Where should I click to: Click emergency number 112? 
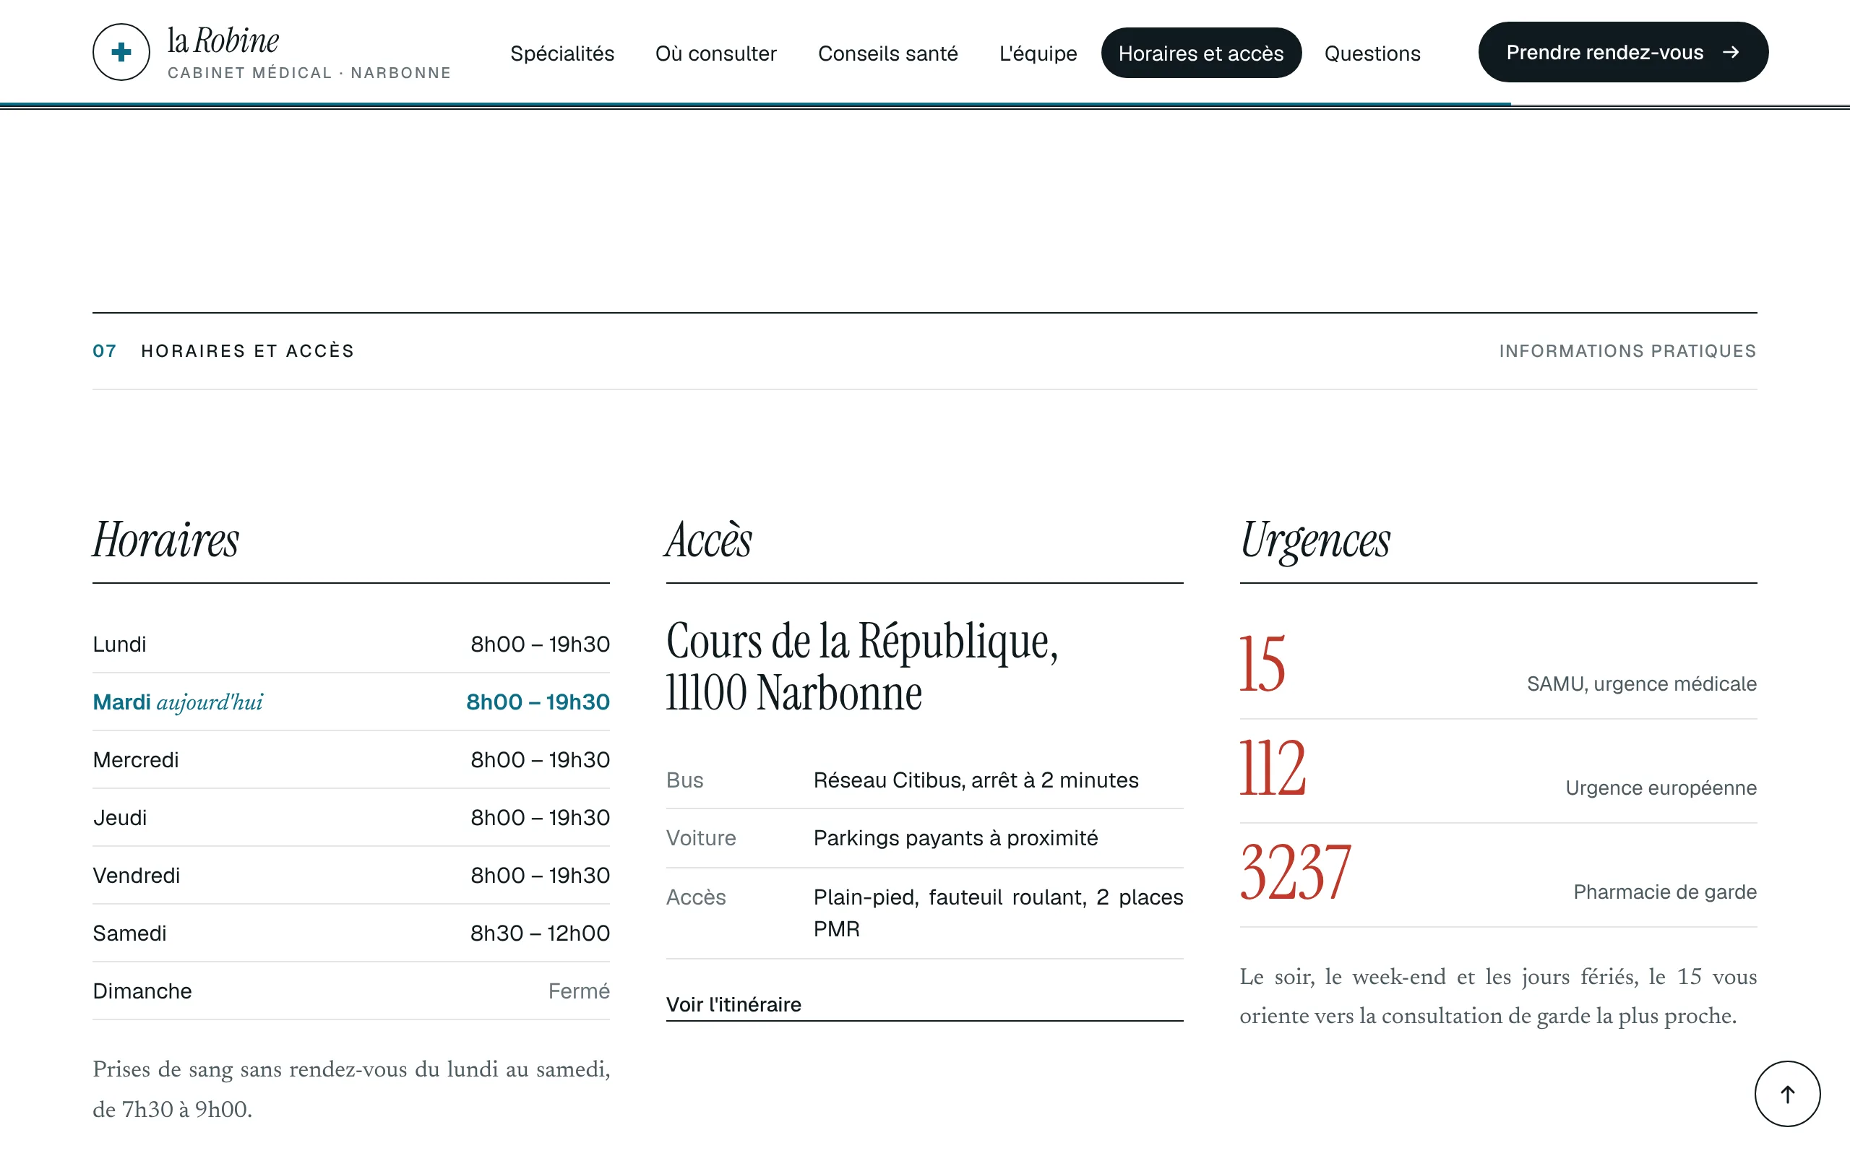[x=1272, y=767]
